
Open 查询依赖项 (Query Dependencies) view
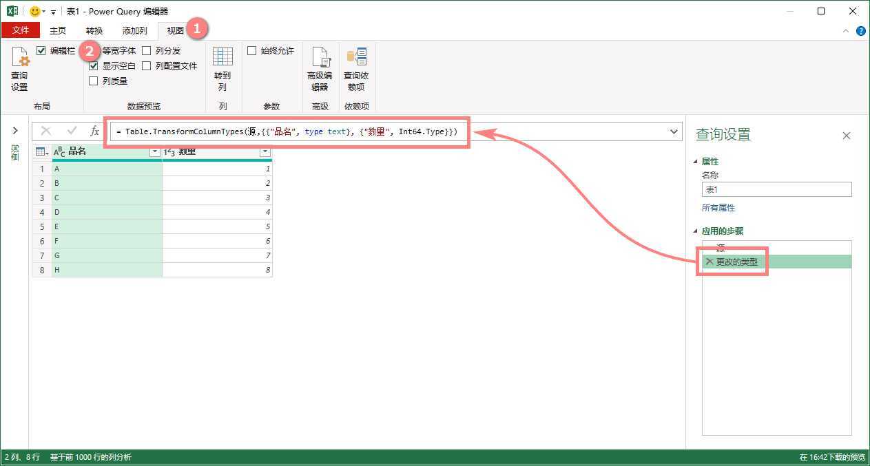(356, 69)
